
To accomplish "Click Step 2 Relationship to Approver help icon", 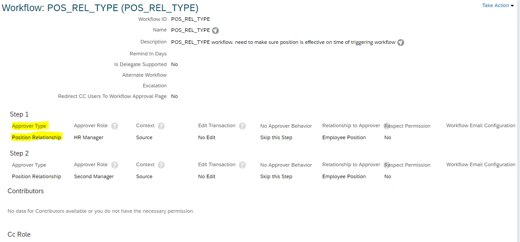I will (x=387, y=165).
